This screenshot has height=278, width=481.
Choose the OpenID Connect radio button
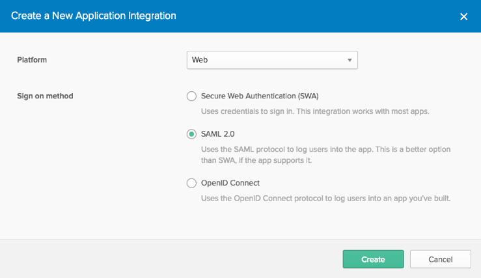[x=191, y=183]
